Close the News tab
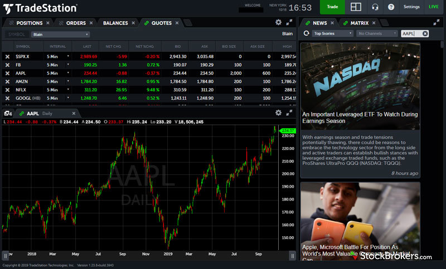The height and width of the screenshot is (269, 446). (x=332, y=23)
